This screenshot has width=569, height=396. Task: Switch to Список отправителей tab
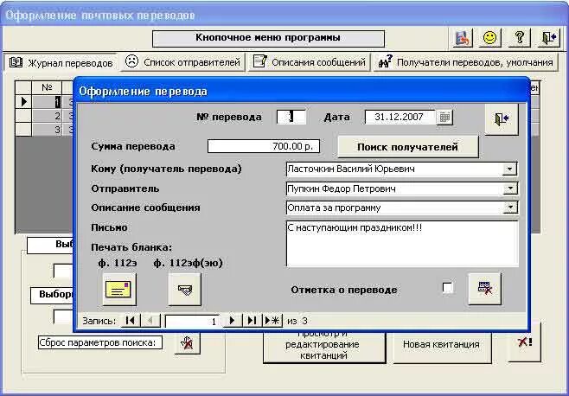click(x=182, y=62)
